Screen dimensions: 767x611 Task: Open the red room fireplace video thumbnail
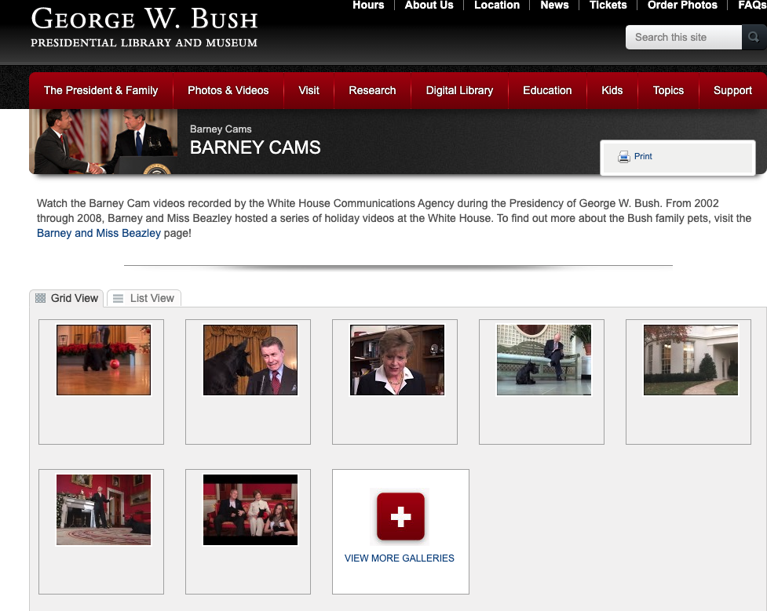tap(104, 510)
